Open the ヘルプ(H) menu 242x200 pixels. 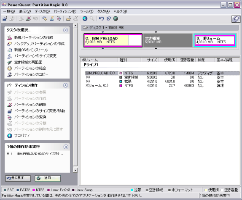click(120, 11)
